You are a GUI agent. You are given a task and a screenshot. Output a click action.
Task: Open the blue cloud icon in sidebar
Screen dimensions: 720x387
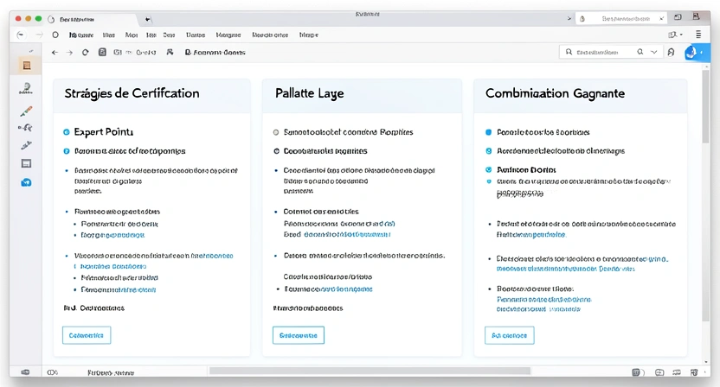(x=26, y=182)
